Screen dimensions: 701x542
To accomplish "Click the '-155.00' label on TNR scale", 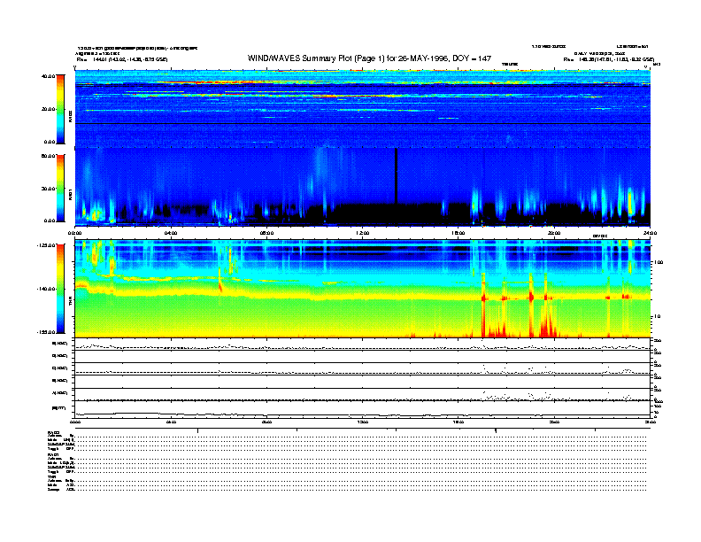I will click(46, 332).
